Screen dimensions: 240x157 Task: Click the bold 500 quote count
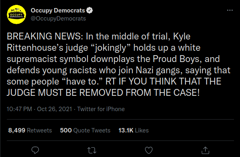[66, 130]
